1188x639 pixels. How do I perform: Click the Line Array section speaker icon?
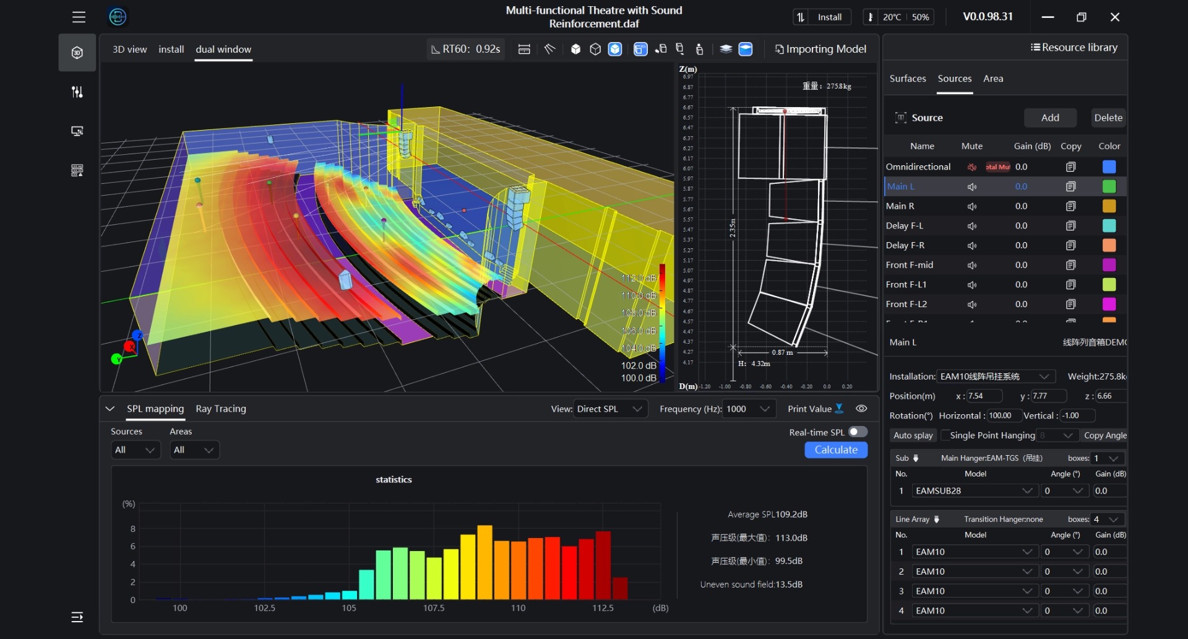pos(936,519)
